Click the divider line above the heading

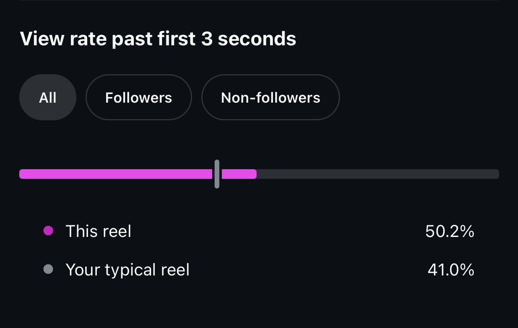coord(259,0)
